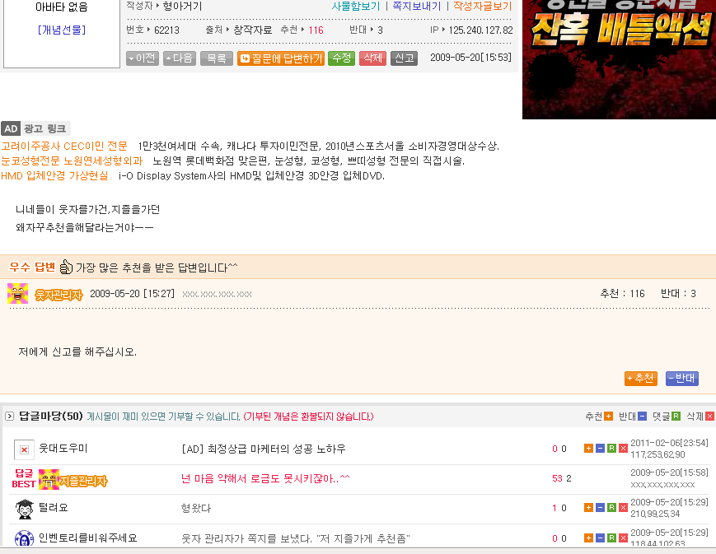Reply to 털려요 comment with R icon
The image size is (716, 554).
(611, 507)
